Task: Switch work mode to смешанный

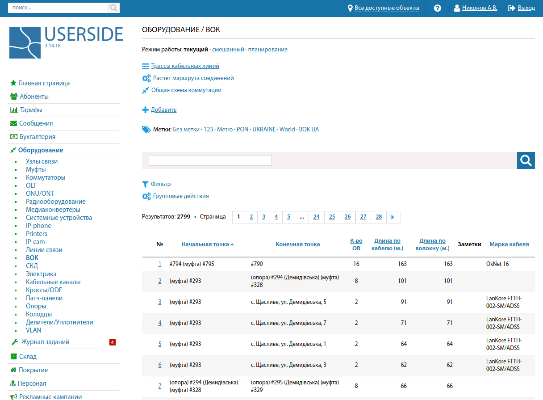Action: (x=228, y=50)
